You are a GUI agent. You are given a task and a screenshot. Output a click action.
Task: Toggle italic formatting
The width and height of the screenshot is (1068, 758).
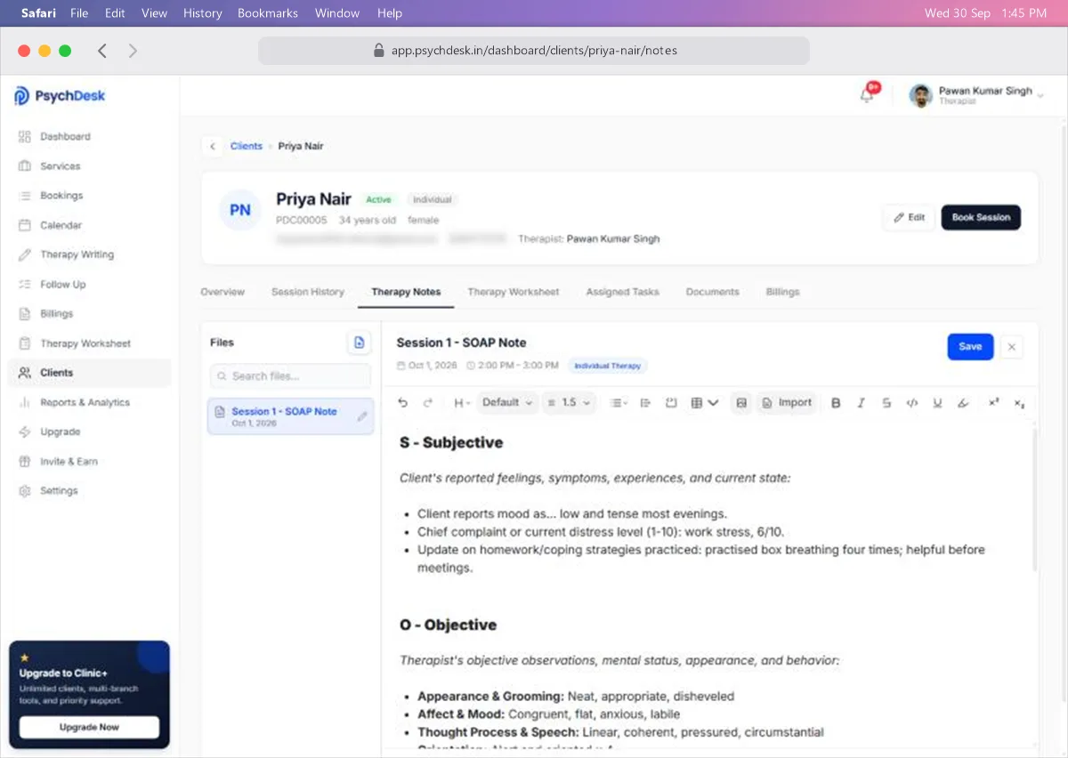click(x=862, y=403)
